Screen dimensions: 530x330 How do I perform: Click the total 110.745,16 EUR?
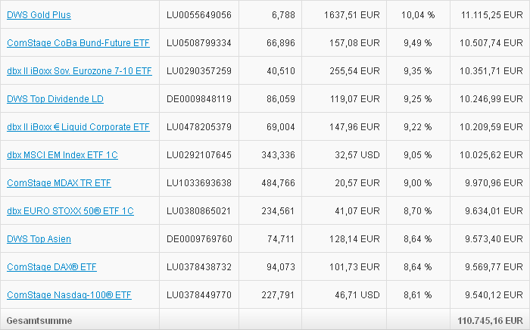(x=490, y=321)
